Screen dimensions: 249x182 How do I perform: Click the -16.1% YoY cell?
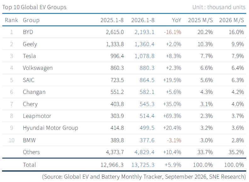(x=173, y=32)
